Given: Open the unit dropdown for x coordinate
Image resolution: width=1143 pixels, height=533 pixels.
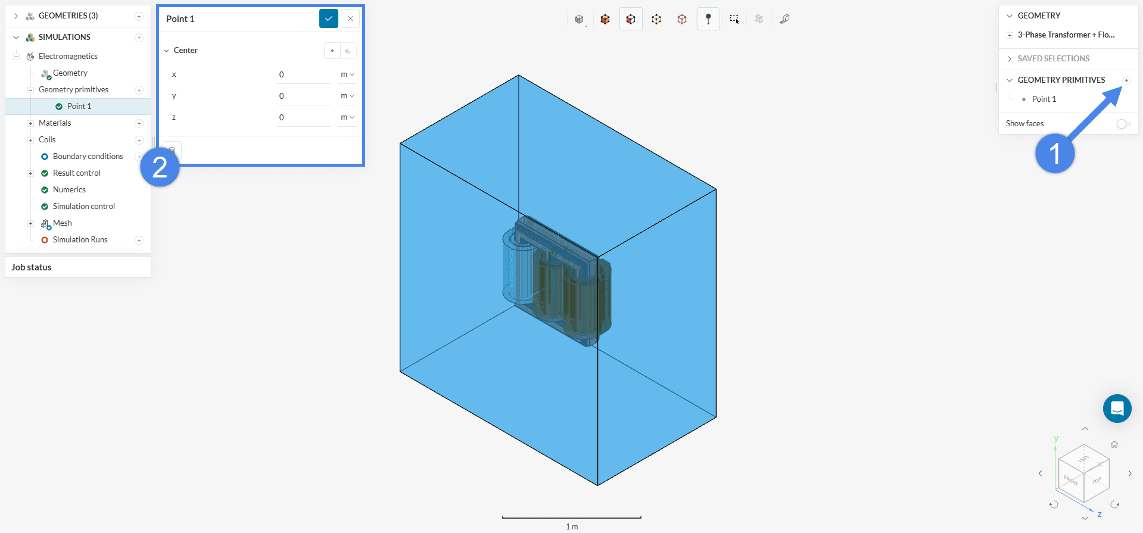Looking at the screenshot, I should tap(347, 74).
